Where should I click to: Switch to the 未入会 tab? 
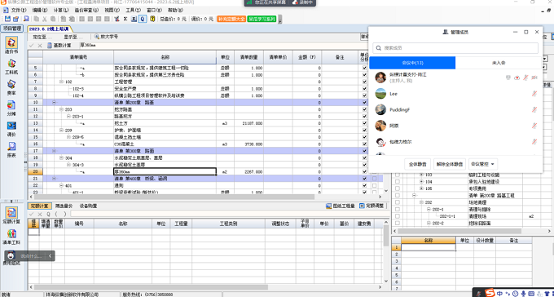(x=499, y=63)
